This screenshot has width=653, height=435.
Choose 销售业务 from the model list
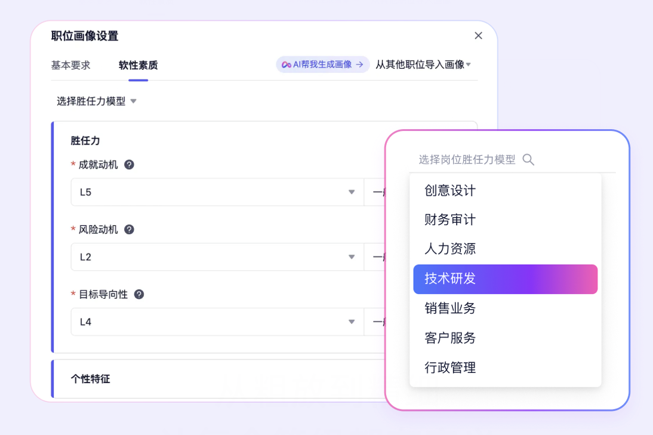click(505, 309)
